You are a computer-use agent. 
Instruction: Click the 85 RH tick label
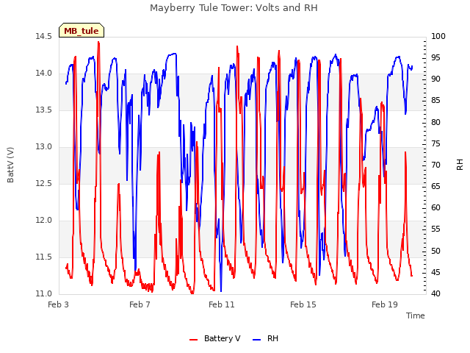click(435, 101)
